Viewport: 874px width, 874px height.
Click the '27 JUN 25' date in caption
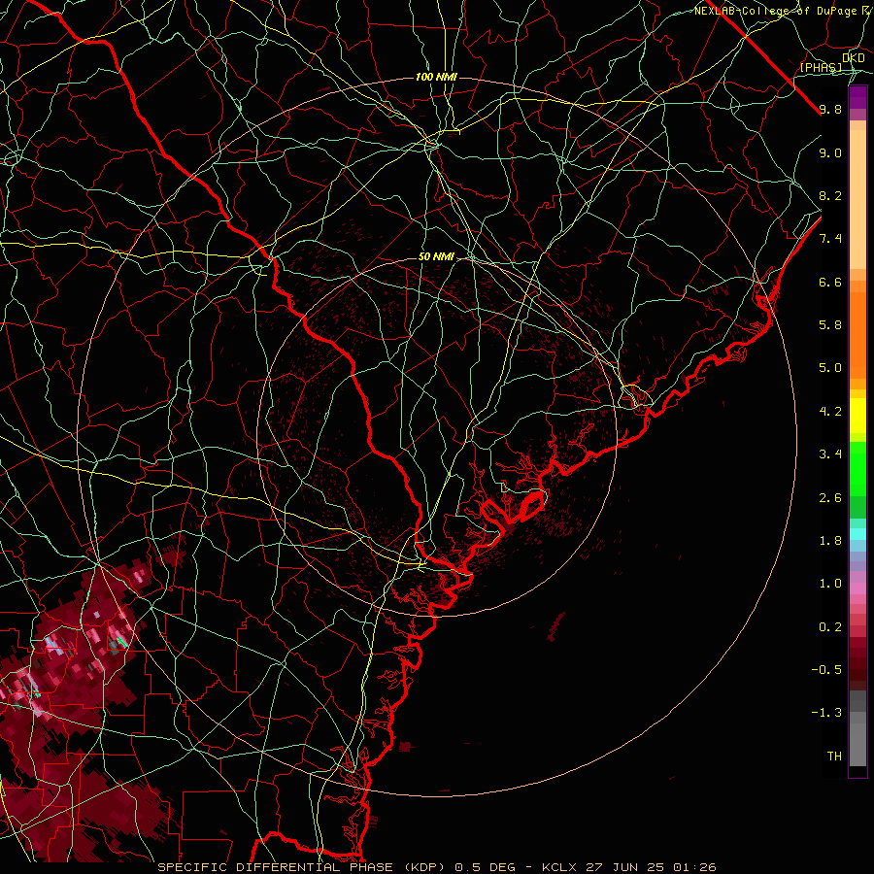coord(625,867)
